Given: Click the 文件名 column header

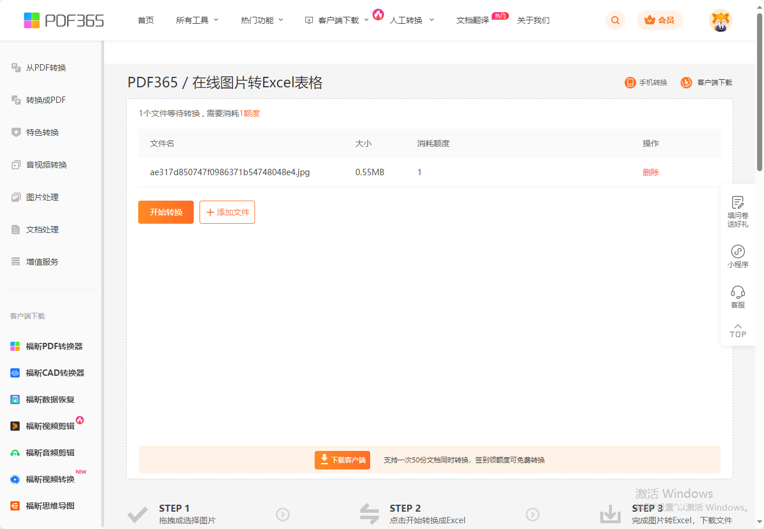Looking at the screenshot, I should (162, 143).
